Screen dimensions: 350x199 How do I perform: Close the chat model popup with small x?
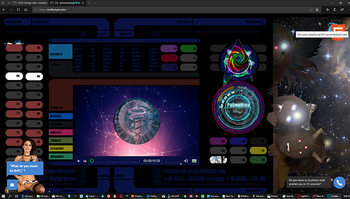(x=49, y=191)
